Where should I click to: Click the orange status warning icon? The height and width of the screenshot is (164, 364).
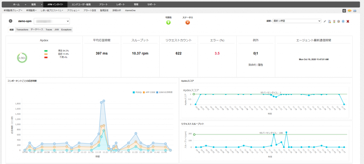(188, 22)
